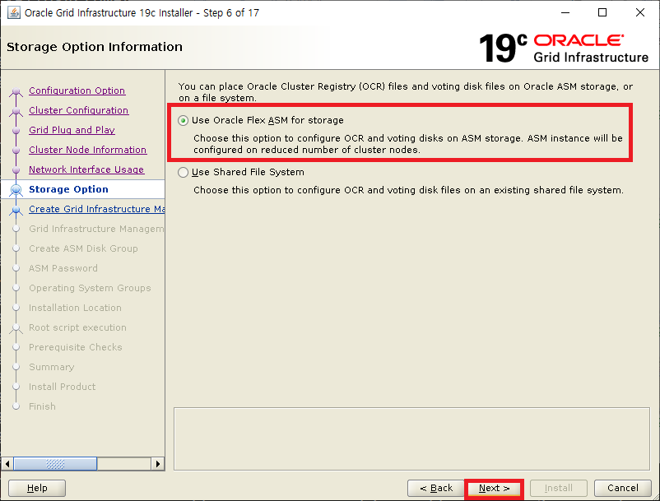This screenshot has width=660, height=501.
Task: Click the installer Java icon in title bar
Action: 13,12
